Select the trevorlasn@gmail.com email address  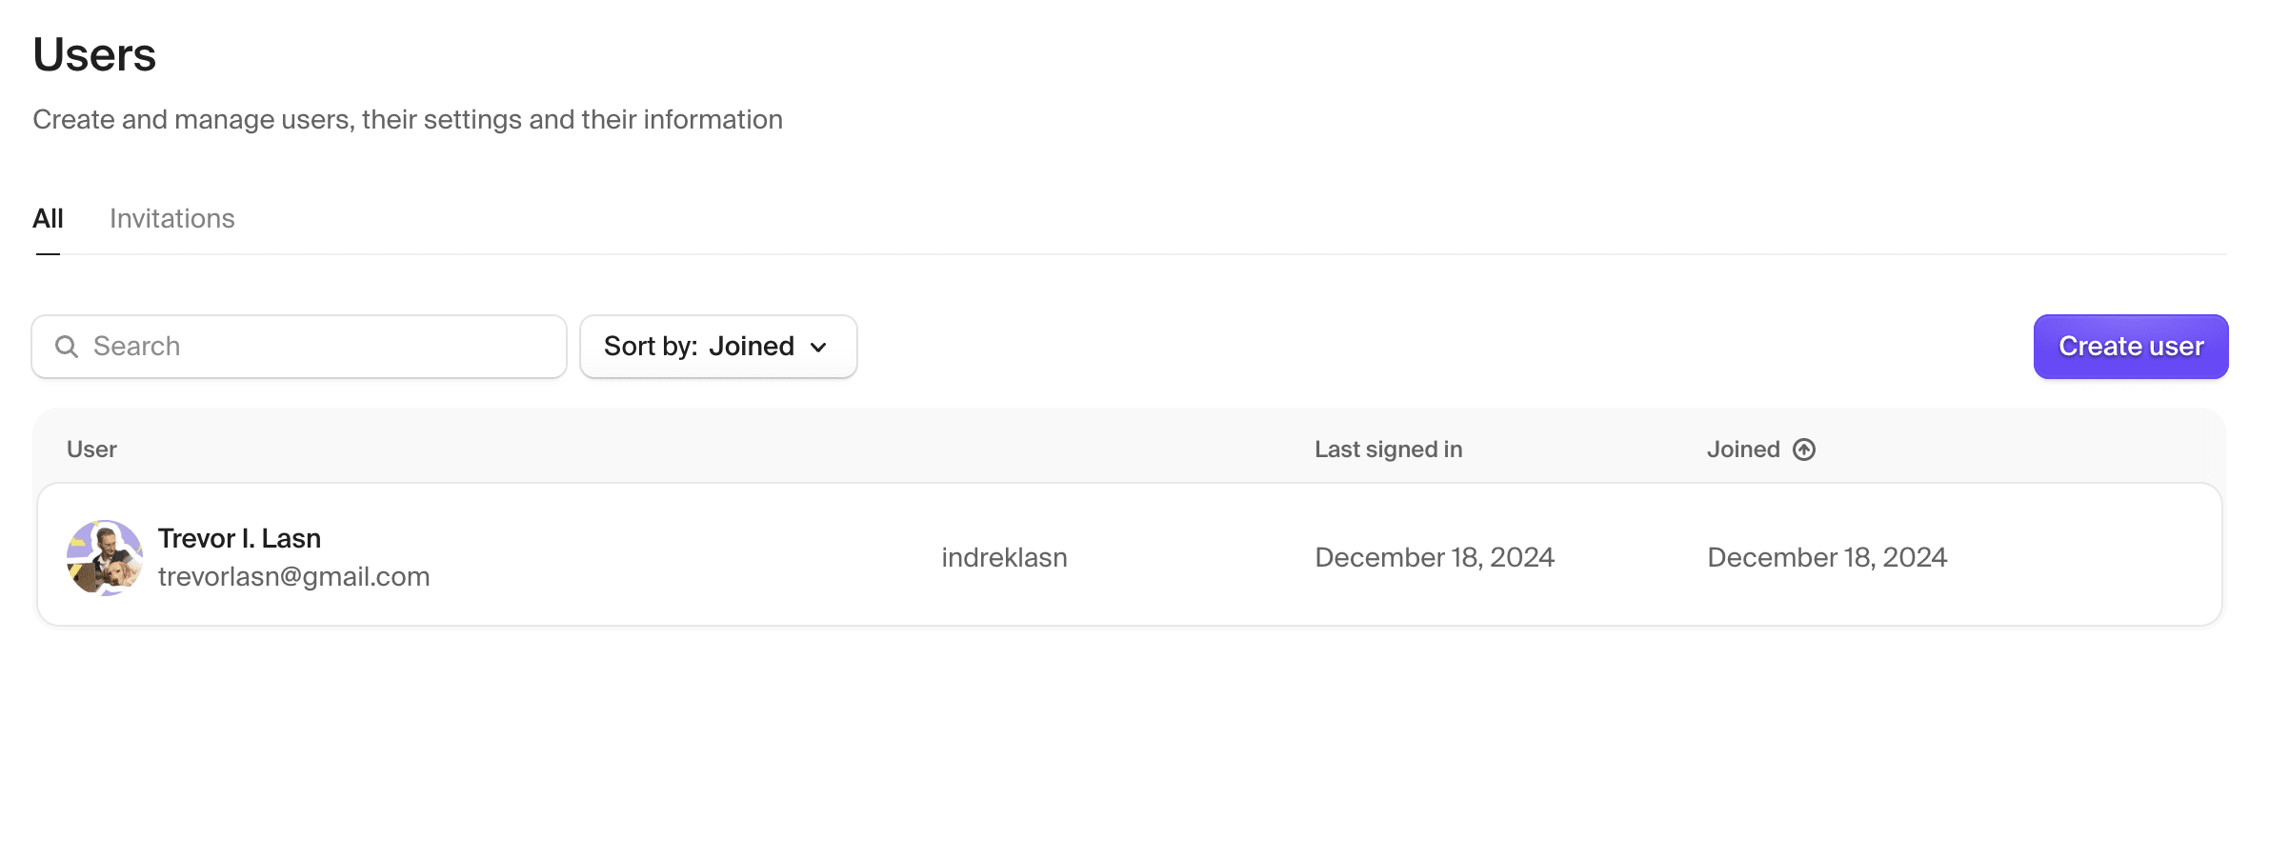(293, 576)
